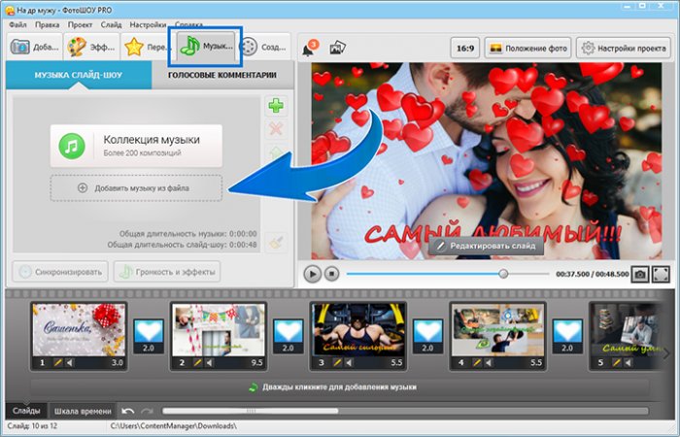Take a snapshot with the camera icon
The height and width of the screenshot is (437, 680).
coord(640,275)
